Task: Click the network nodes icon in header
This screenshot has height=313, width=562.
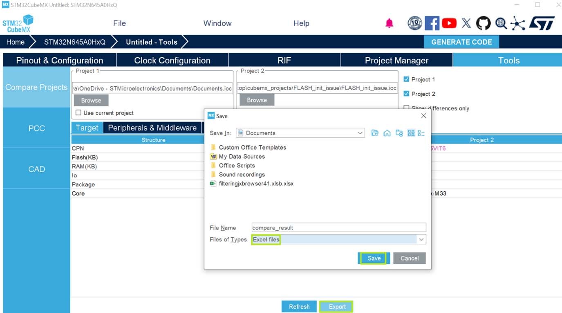Action: pos(517,23)
